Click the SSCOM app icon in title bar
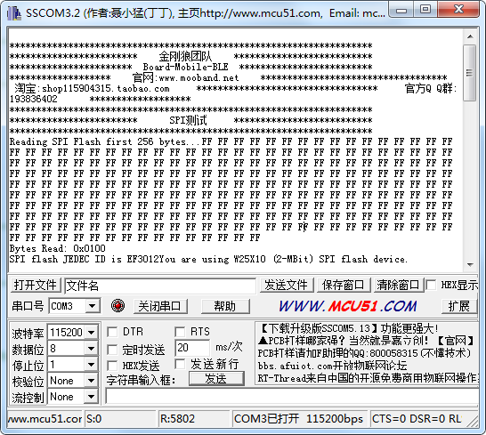This screenshot has width=486, height=435. (14, 13)
